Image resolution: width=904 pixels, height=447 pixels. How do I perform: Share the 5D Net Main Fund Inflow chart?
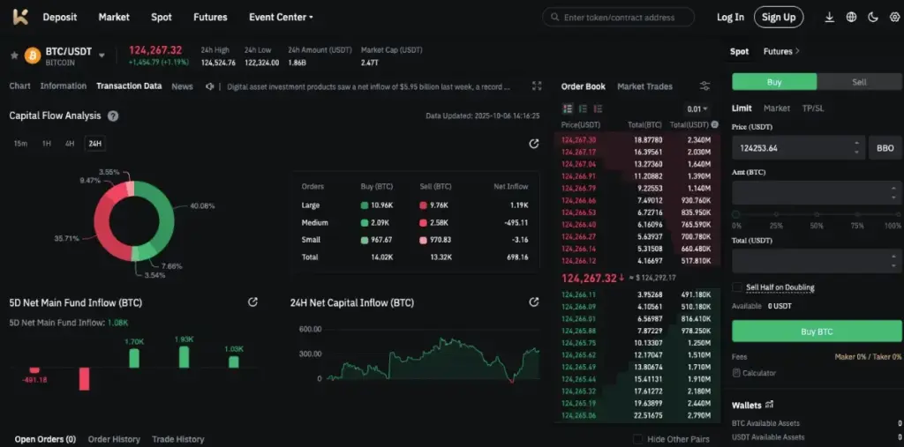click(x=252, y=302)
